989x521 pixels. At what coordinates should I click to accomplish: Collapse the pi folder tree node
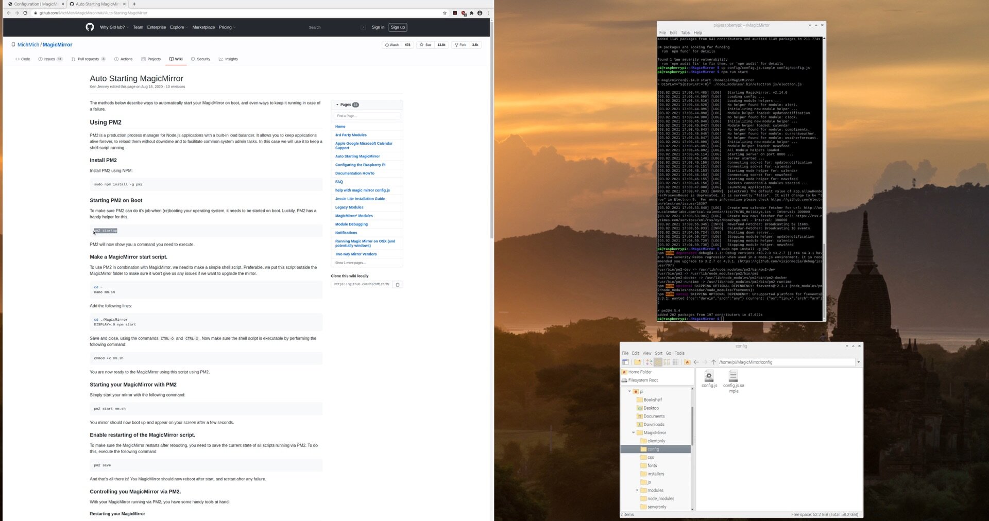click(629, 392)
